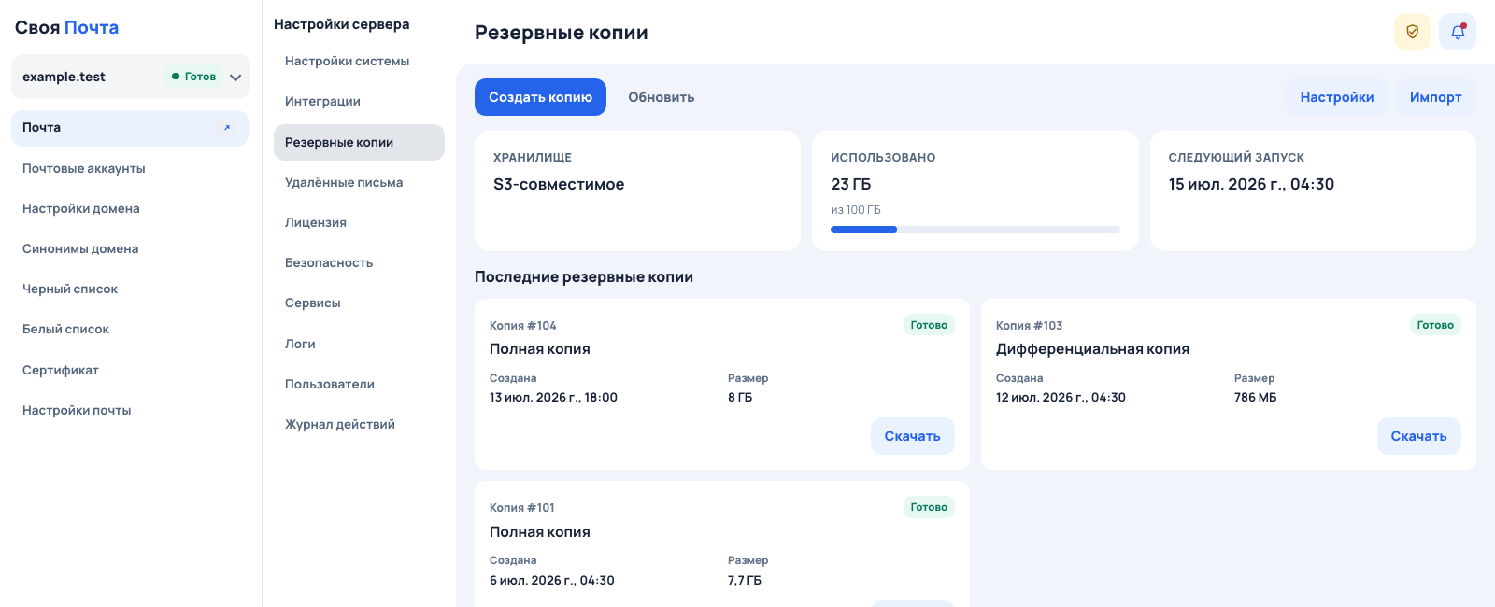The height and width of the screenshot is (607, 1495).
Task: Open the security shield icon
Action: (1412, 32)
